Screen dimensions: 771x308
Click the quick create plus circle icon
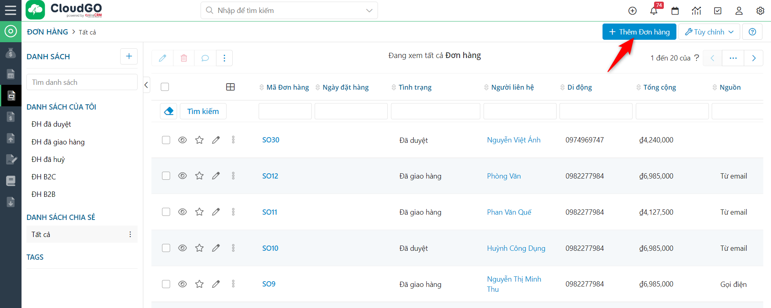[632, 11]
